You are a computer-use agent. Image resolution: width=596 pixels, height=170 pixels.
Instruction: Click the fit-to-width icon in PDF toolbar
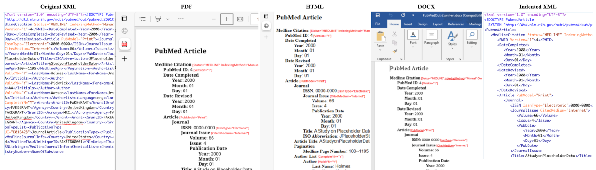click(240, 19)
